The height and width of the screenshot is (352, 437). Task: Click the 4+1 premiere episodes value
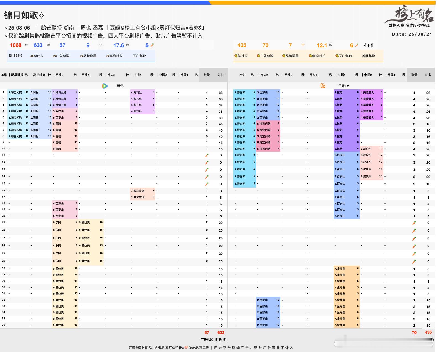368,45
